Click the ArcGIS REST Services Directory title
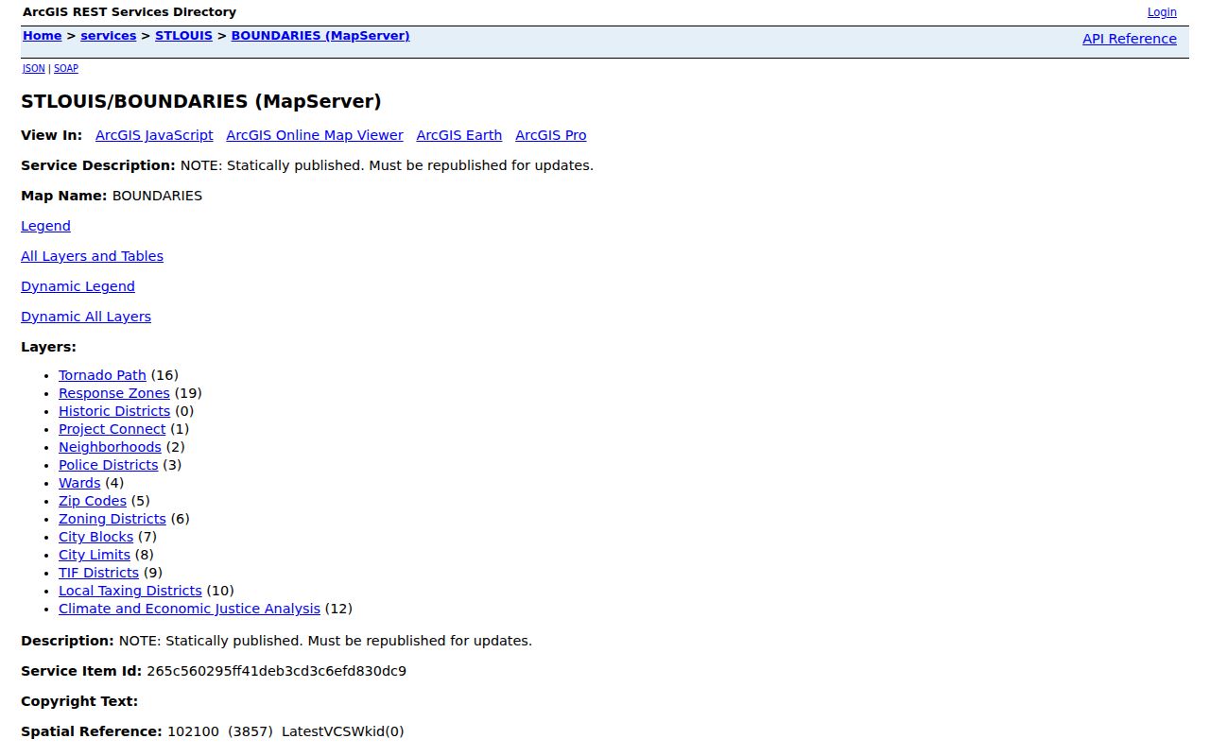Screen dimensions: 1210x756 coord(130,12)
